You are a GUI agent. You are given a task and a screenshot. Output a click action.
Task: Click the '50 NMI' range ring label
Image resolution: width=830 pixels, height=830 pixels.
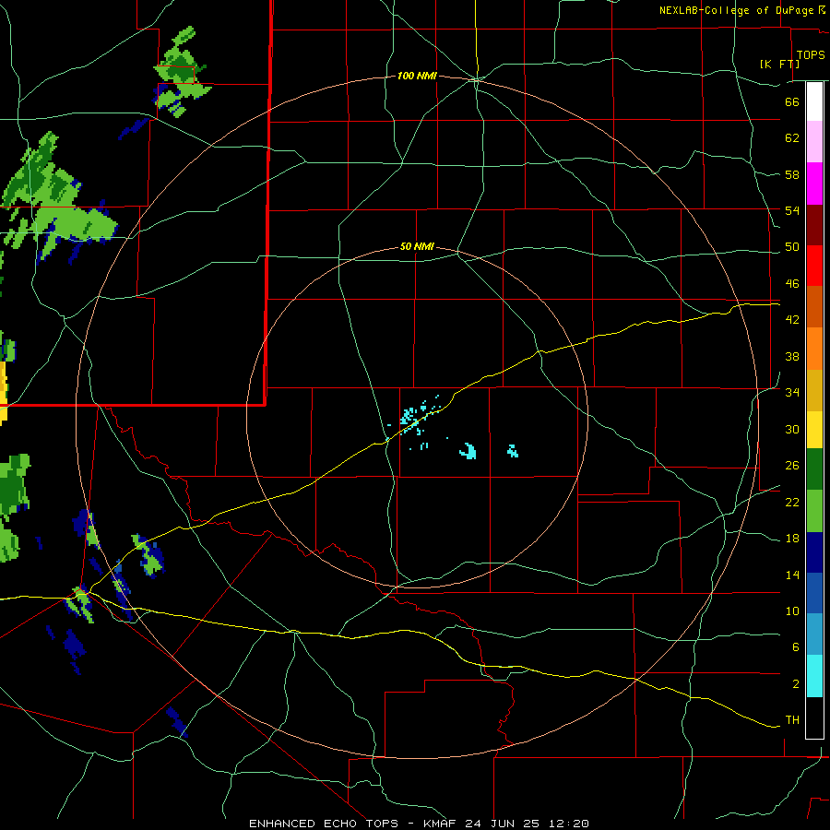(417, 246)
